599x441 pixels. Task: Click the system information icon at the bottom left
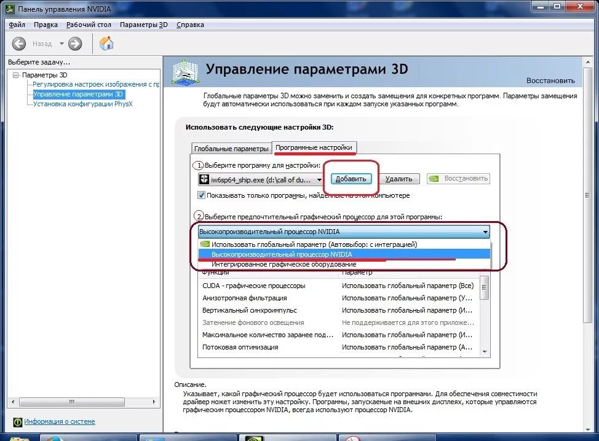click(18, 422)
